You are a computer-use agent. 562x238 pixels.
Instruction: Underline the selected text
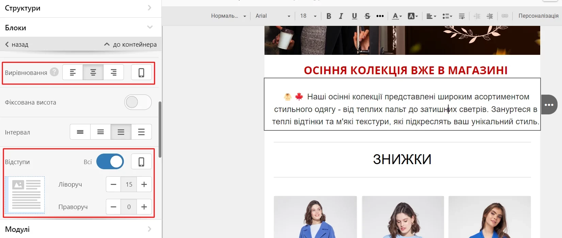354,16
